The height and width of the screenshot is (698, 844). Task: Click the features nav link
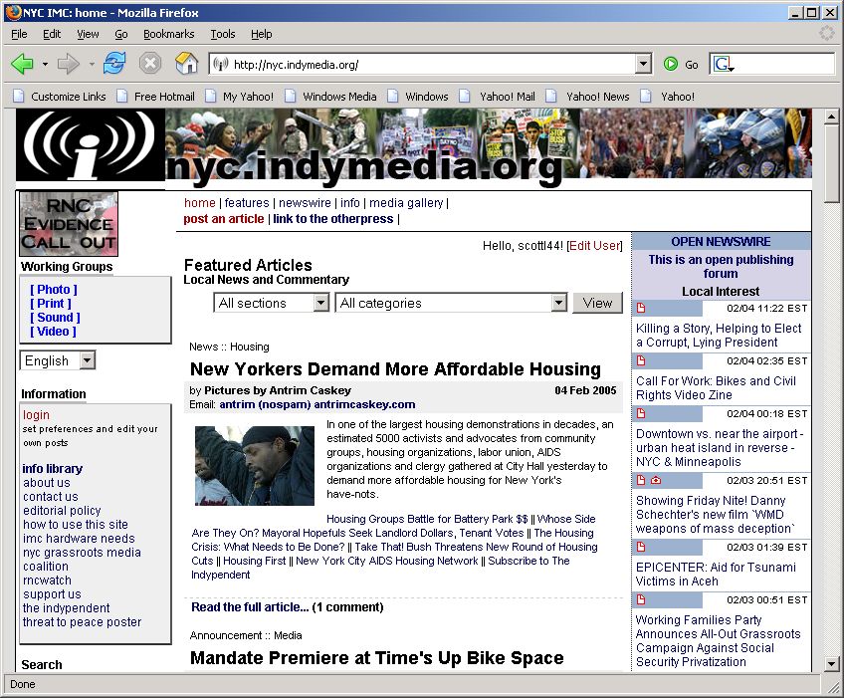pyautogui.click(x=247, y=202)
